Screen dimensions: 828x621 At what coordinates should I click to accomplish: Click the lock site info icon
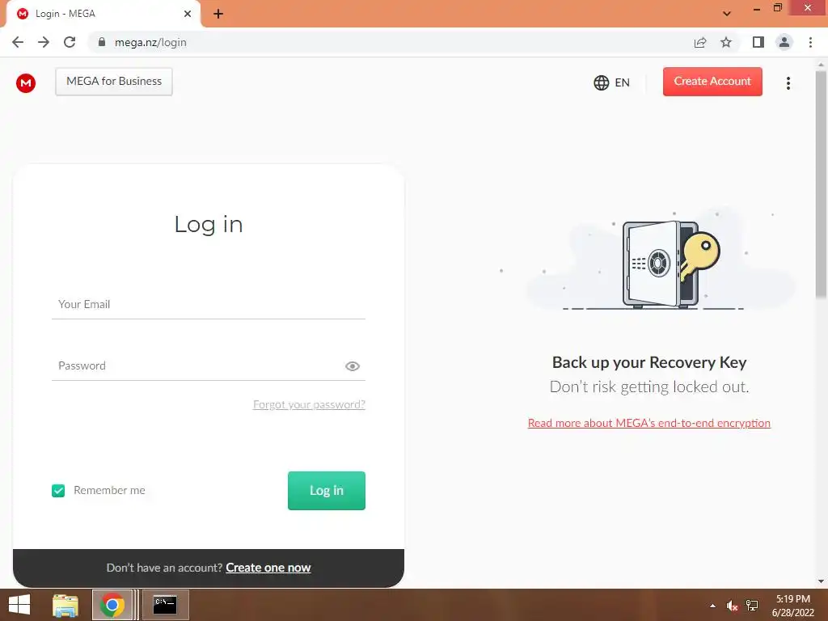click(102, 42)
